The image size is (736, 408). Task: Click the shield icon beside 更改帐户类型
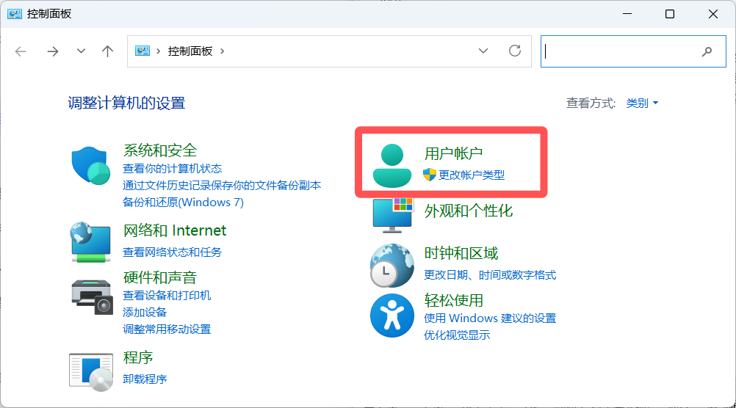tap(430, 175)
